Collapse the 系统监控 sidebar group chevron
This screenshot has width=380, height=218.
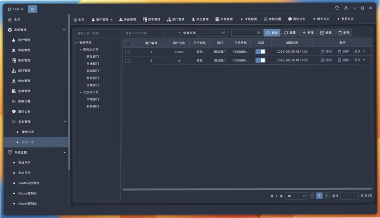65,152
